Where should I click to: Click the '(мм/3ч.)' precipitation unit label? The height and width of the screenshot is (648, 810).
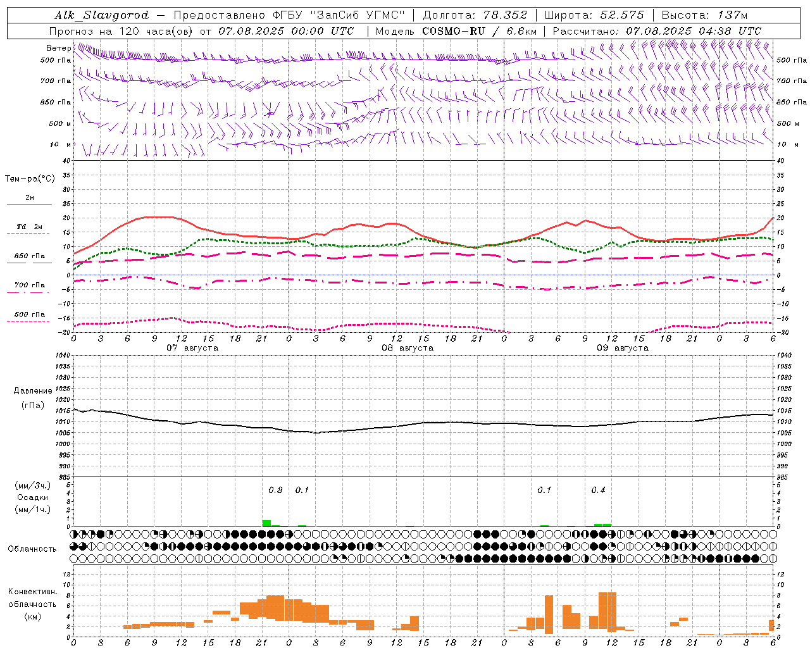[x=32, y=485]
